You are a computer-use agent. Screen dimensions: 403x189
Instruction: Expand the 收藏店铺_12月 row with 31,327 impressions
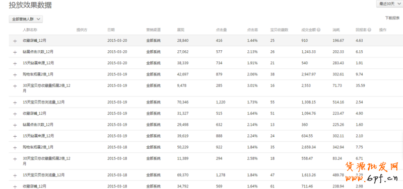15,114
